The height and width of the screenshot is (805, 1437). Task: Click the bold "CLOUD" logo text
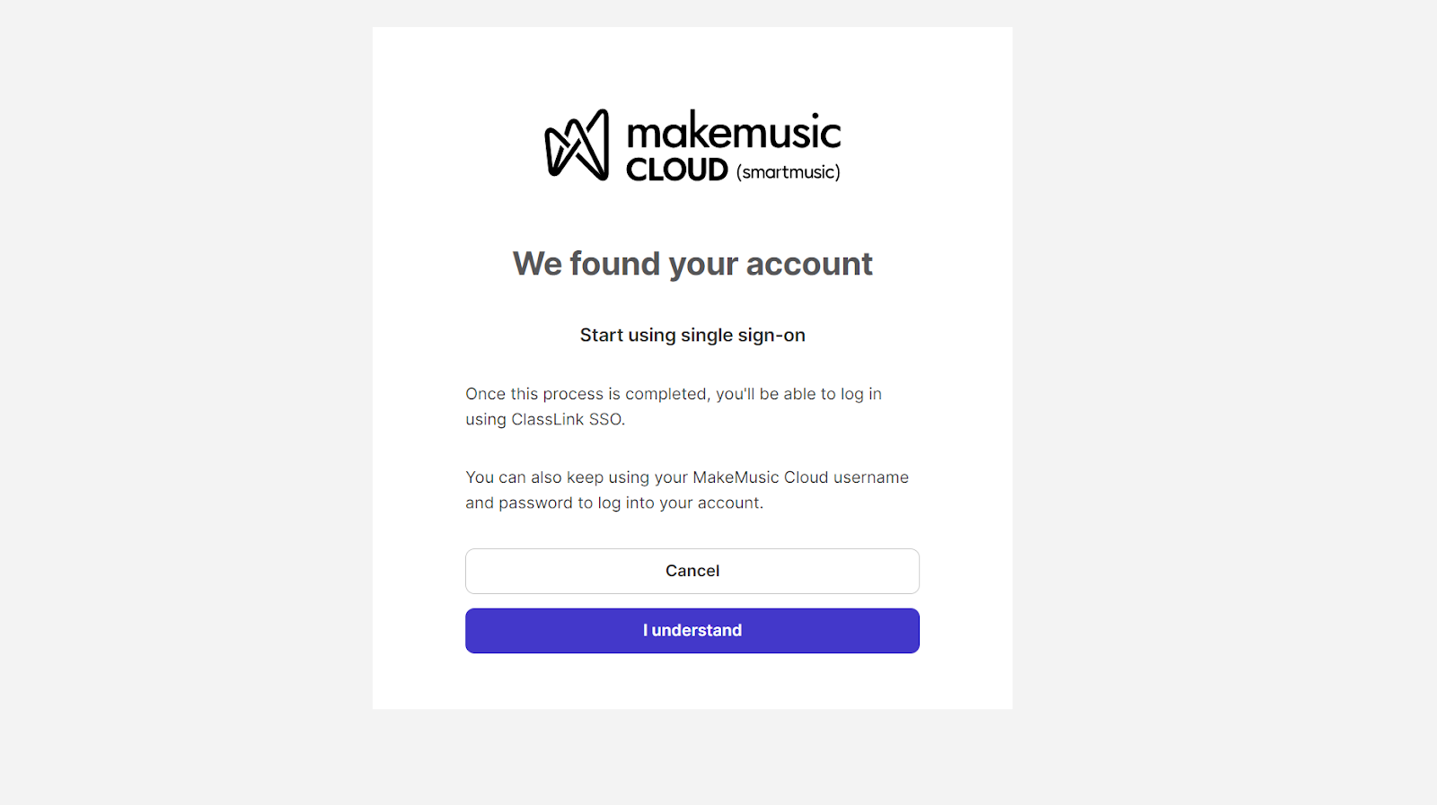(677, 170)
